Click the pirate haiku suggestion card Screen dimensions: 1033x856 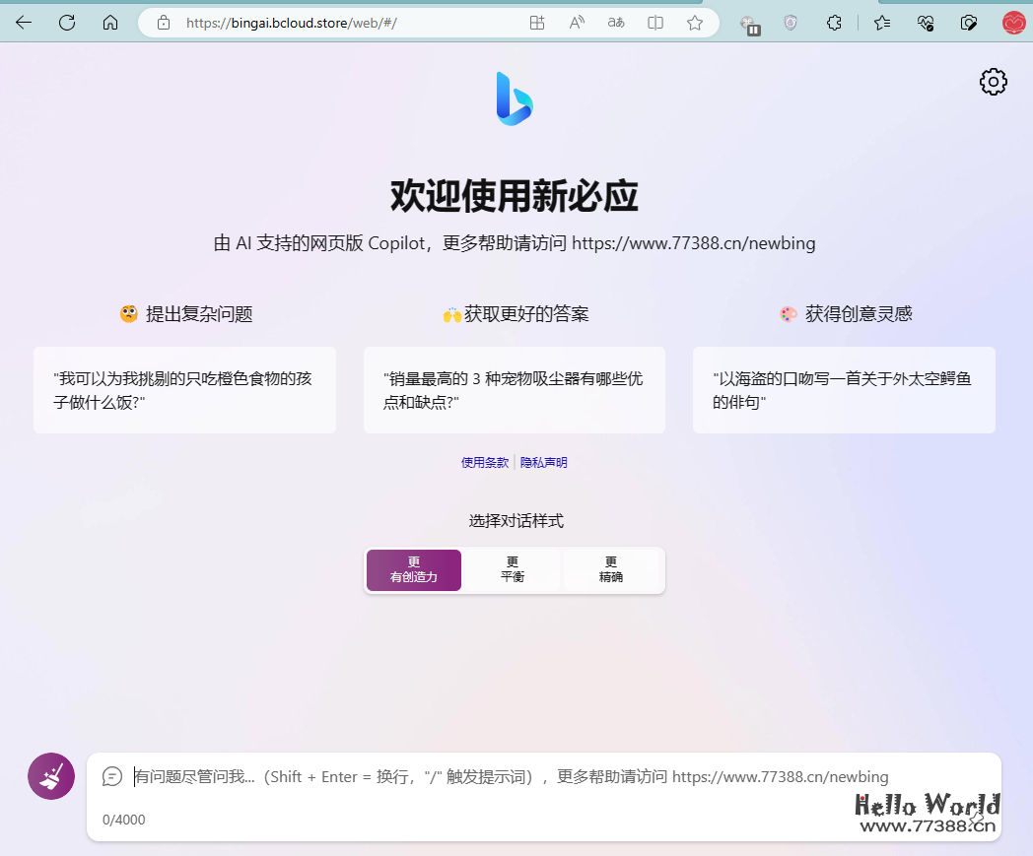(844, 389)
